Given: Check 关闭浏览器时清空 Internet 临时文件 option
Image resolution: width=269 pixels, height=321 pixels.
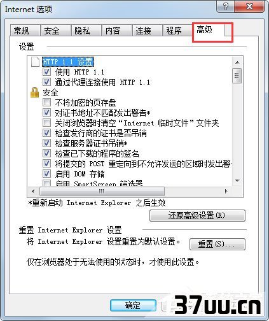Looking at the screenshot, I should pyautogui.click(x=46, y=123).
